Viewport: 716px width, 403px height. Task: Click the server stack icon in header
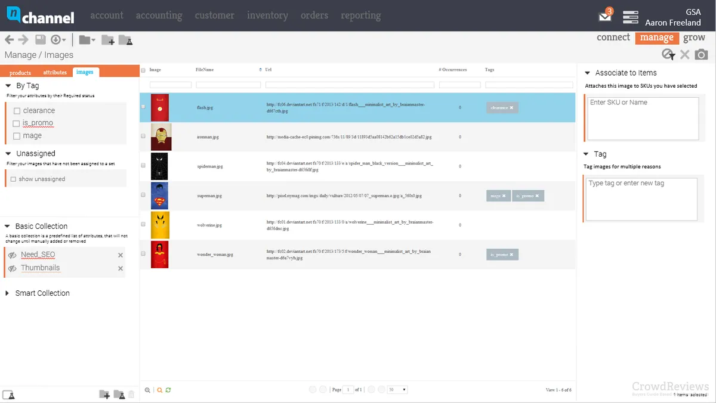[x=631, y=17]
